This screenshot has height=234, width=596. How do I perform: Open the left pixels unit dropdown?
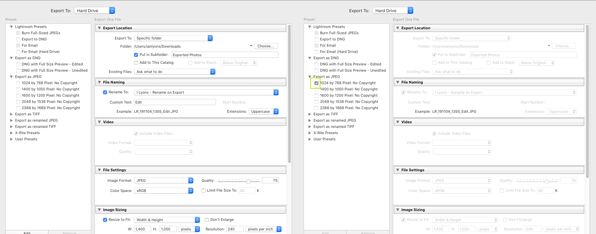pos(189,229)
